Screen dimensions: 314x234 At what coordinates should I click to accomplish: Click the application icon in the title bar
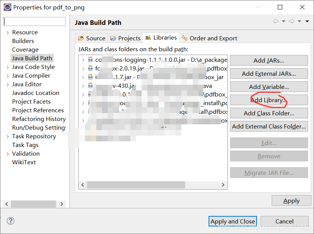point(7,7)
